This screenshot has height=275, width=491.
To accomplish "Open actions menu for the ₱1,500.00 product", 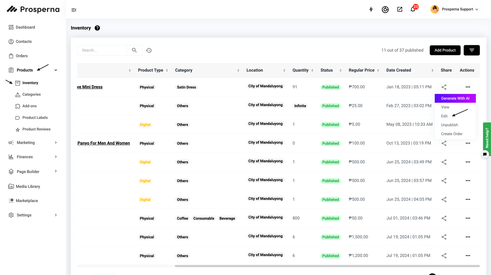I will [x=468, y=237].
